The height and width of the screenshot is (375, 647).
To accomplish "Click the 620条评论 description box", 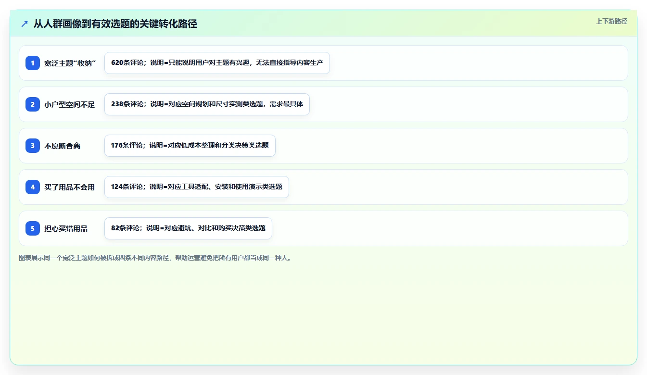I will point(217,63).
